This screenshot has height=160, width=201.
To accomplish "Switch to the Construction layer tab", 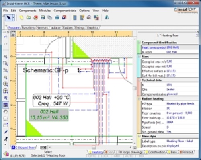I will [x=155, y=152].
